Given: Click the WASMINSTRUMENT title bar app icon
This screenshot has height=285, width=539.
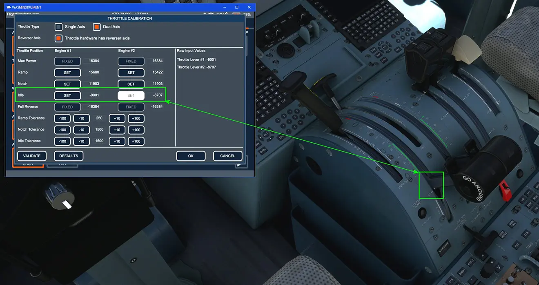Looking at the screenshot, I should click(x=9, y=7).
